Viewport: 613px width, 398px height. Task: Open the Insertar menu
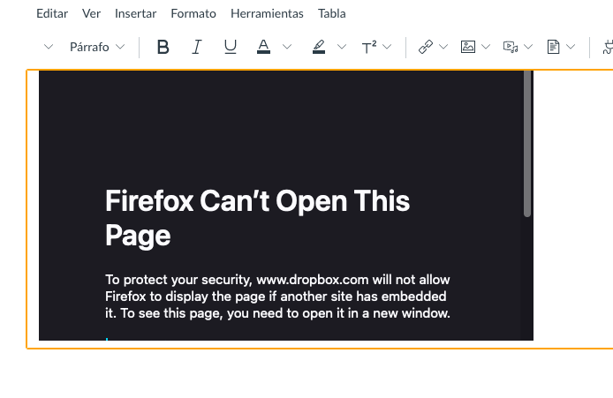pyautogui.click(x=136, y=13)
